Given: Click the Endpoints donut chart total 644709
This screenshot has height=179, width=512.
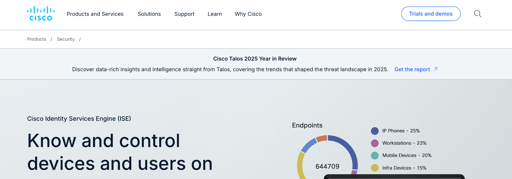Looking at the screenshot, I should [327, 166].
